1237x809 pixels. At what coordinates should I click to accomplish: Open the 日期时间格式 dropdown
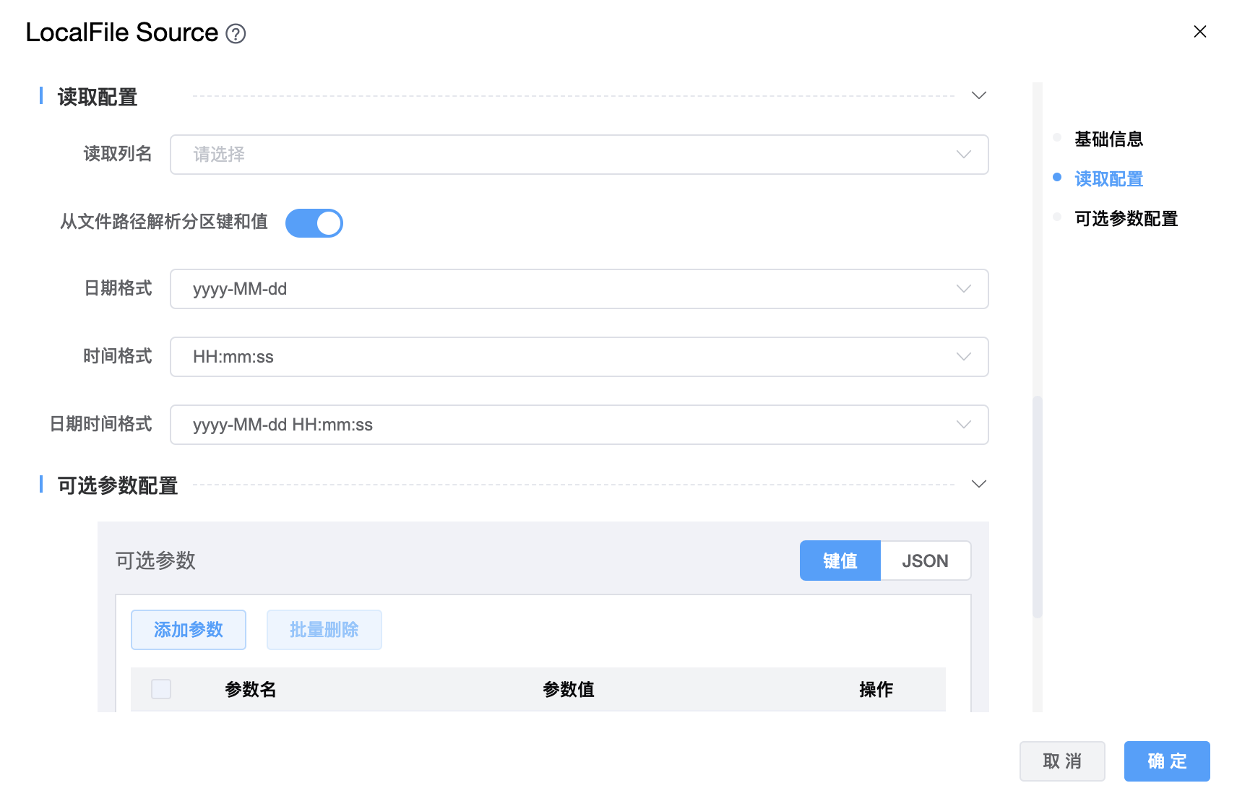(578, 425)
